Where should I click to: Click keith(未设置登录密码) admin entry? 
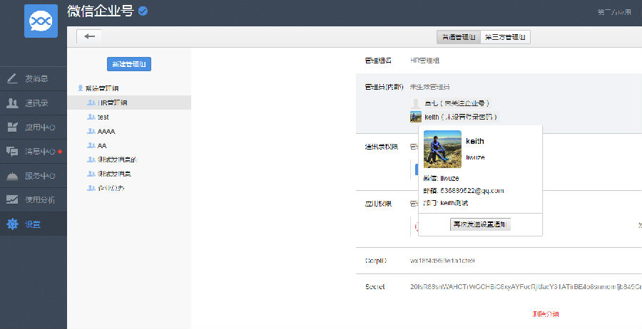pos(461,117)
